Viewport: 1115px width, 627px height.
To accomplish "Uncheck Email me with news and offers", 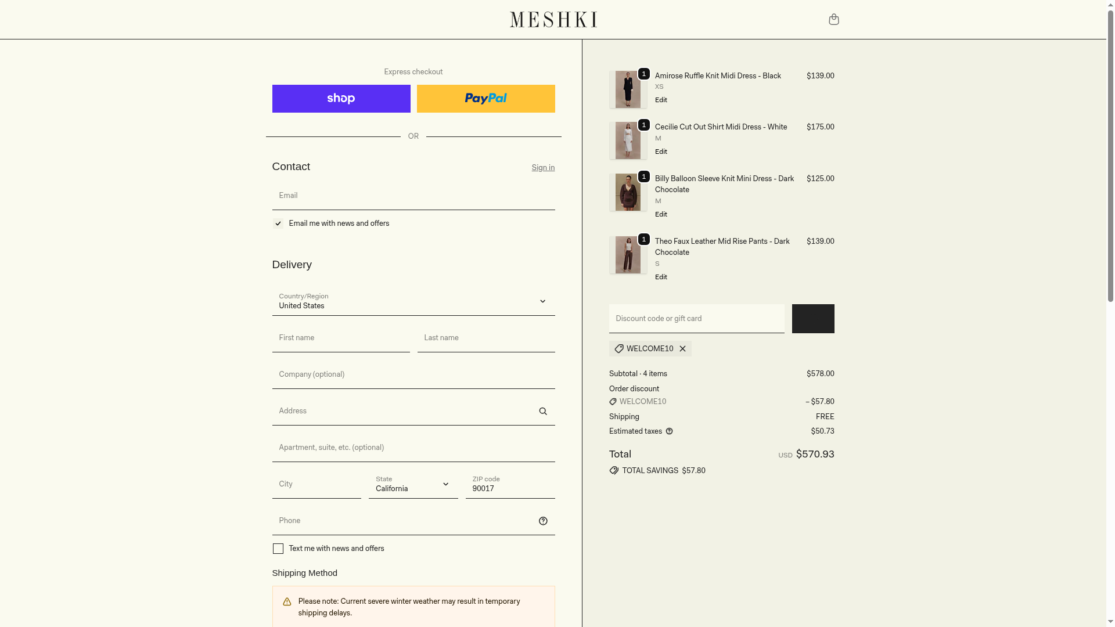I will (278, 224).
